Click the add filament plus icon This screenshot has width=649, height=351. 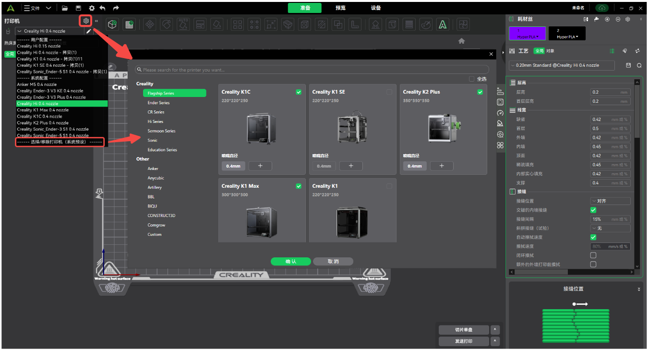[607, 19]
